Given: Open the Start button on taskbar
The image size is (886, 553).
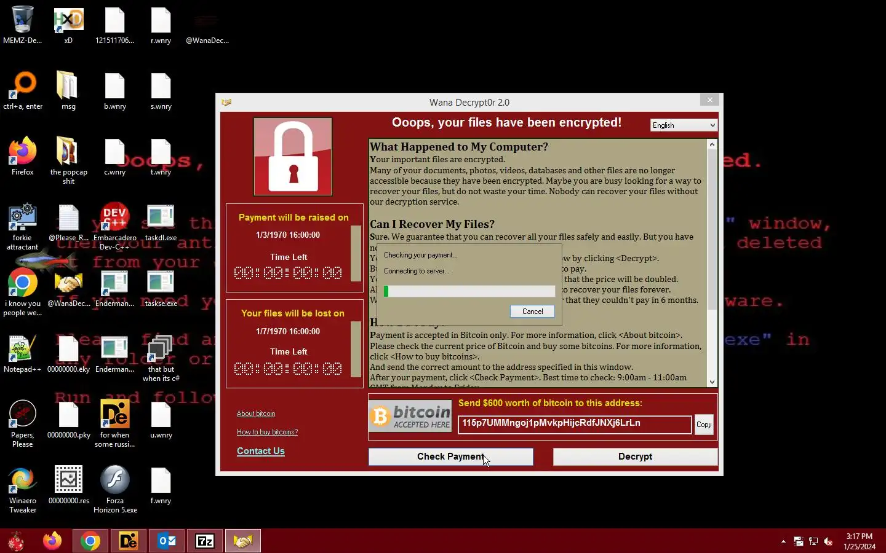Looking at the screenshot, I should (16, 541).
